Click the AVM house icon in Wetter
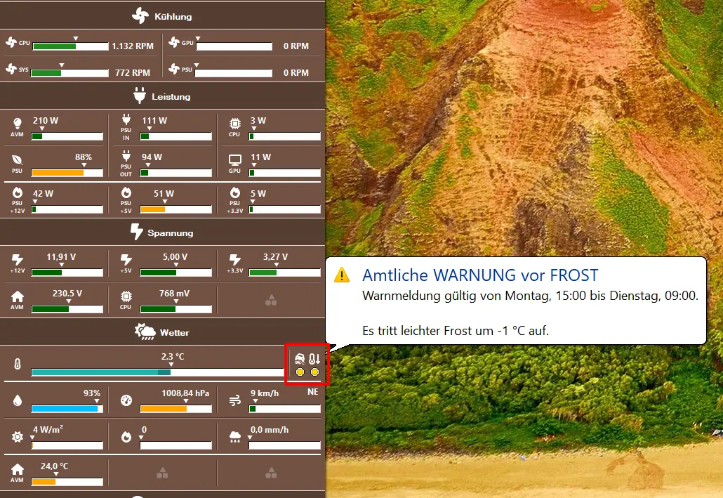 click(x=17, y=469)
